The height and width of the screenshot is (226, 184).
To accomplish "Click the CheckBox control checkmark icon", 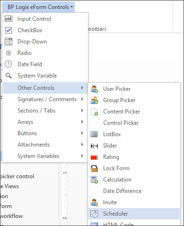I will 9,30.
